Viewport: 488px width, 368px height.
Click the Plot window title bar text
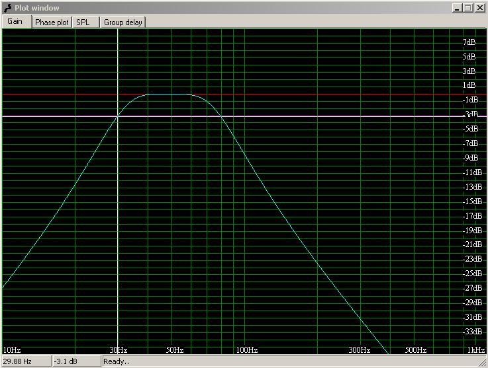coord(36,8)
